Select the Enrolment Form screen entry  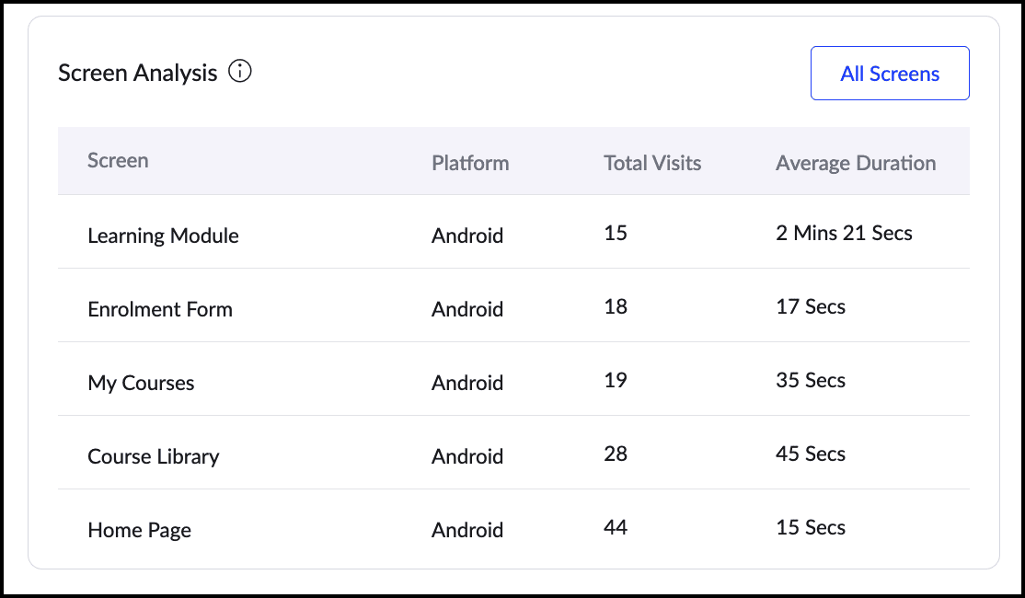pyautogui.click(x=159, y=309)
